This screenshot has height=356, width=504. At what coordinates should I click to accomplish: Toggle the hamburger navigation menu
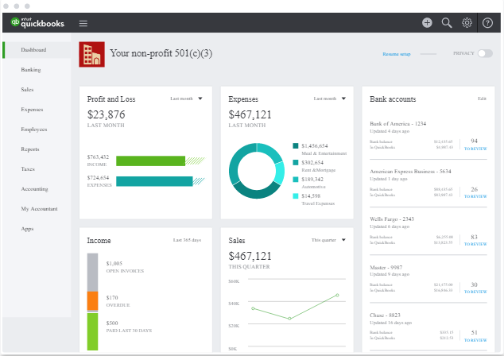pyautogui.click(x=83, y=23)
